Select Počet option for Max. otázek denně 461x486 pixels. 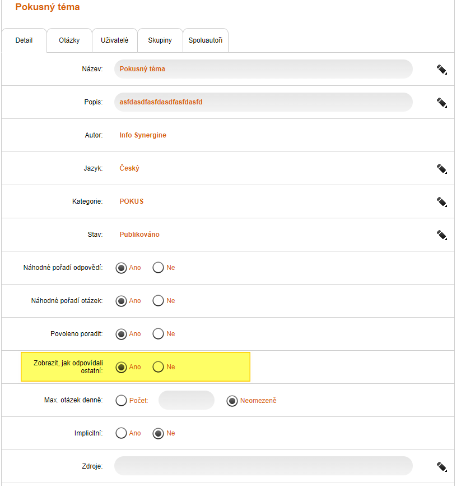(x=121, y=400)
